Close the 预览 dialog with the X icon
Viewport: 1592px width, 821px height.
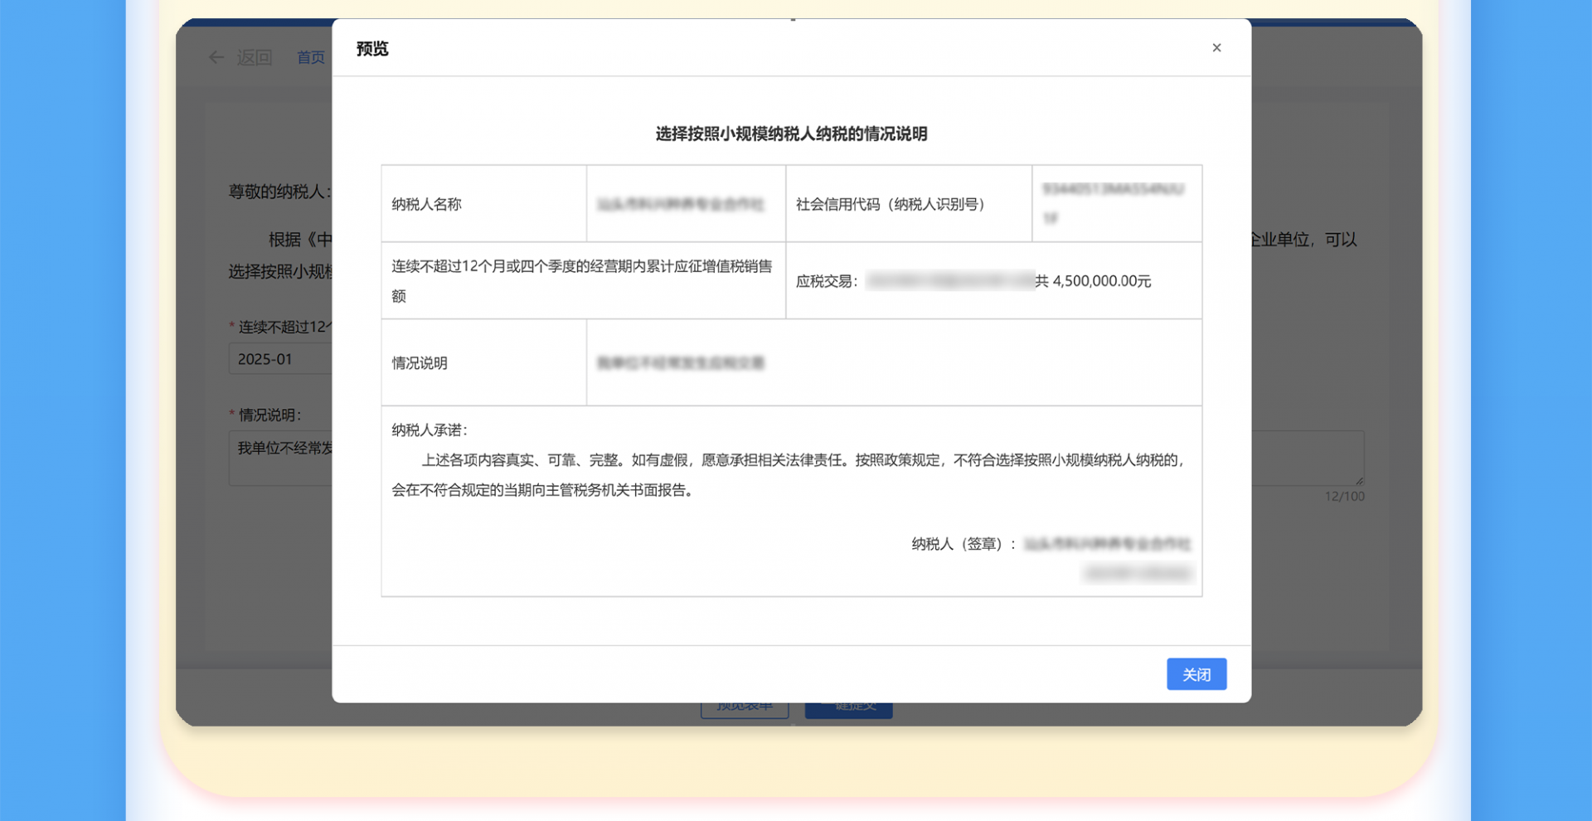tap(1216, 48)
